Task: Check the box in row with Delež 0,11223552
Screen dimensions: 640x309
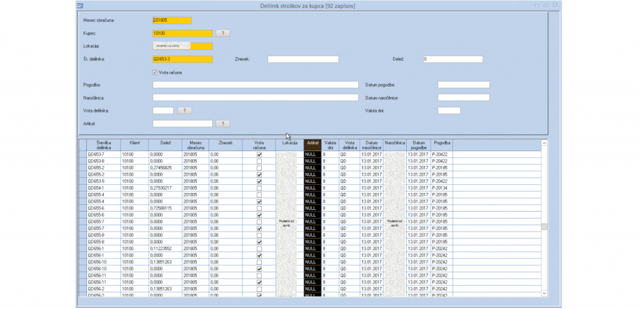Action: click(x=259, y=248)
